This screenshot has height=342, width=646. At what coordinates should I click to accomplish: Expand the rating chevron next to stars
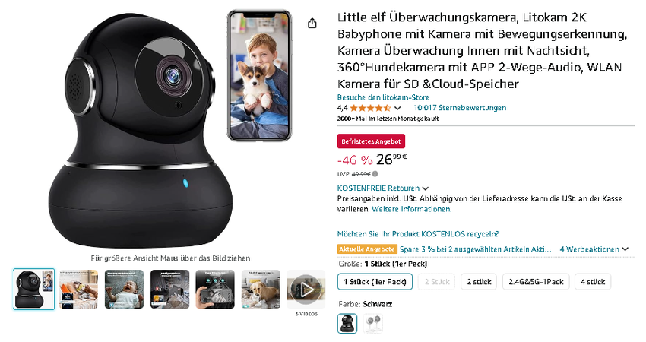click(397, 109)
